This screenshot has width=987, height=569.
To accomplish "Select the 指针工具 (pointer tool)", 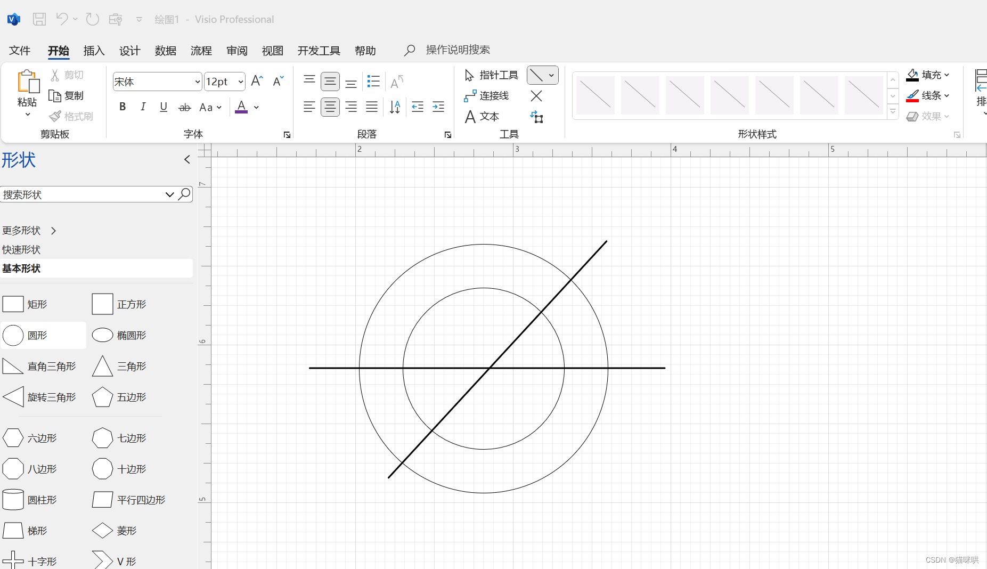I will pyautogui.click(x=491, y=75).
